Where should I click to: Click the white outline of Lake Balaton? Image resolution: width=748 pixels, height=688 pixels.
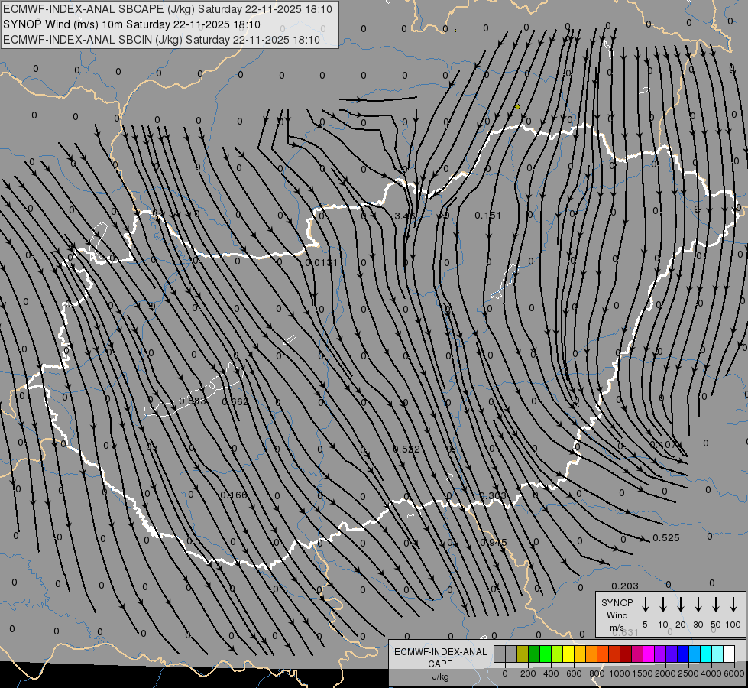(x=195, y=390)
